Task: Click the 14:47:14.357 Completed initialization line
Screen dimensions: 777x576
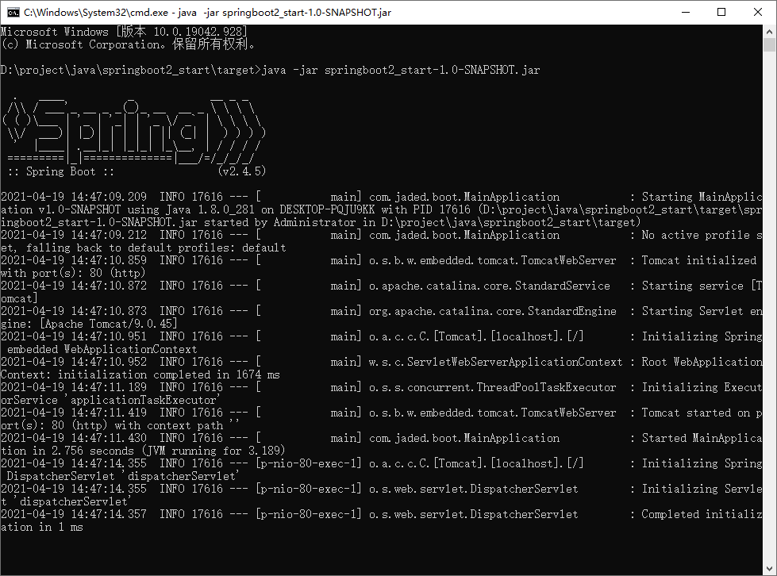Action: 382,514
